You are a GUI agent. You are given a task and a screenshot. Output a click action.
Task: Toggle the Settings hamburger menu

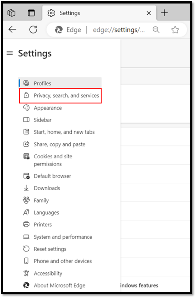[10, 53]
